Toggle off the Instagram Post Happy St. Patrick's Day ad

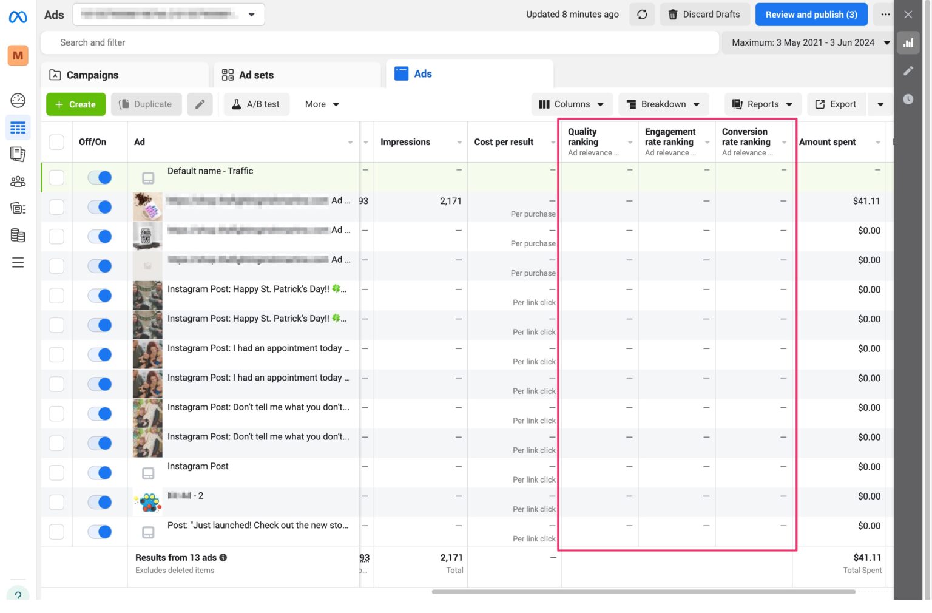pos(100,295)
